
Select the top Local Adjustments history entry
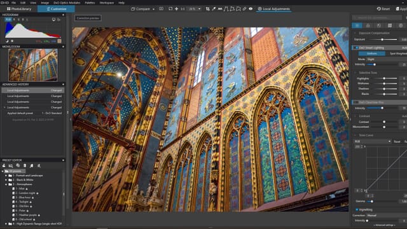(33, 90)
